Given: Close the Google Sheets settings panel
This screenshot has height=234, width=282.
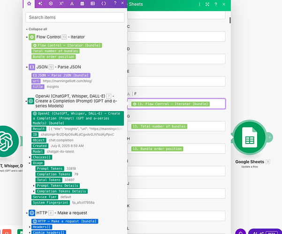Looking at the screenshot, I should 224,4.
